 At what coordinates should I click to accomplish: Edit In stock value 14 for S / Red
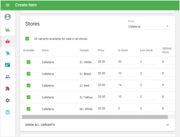tap(127, 85)
